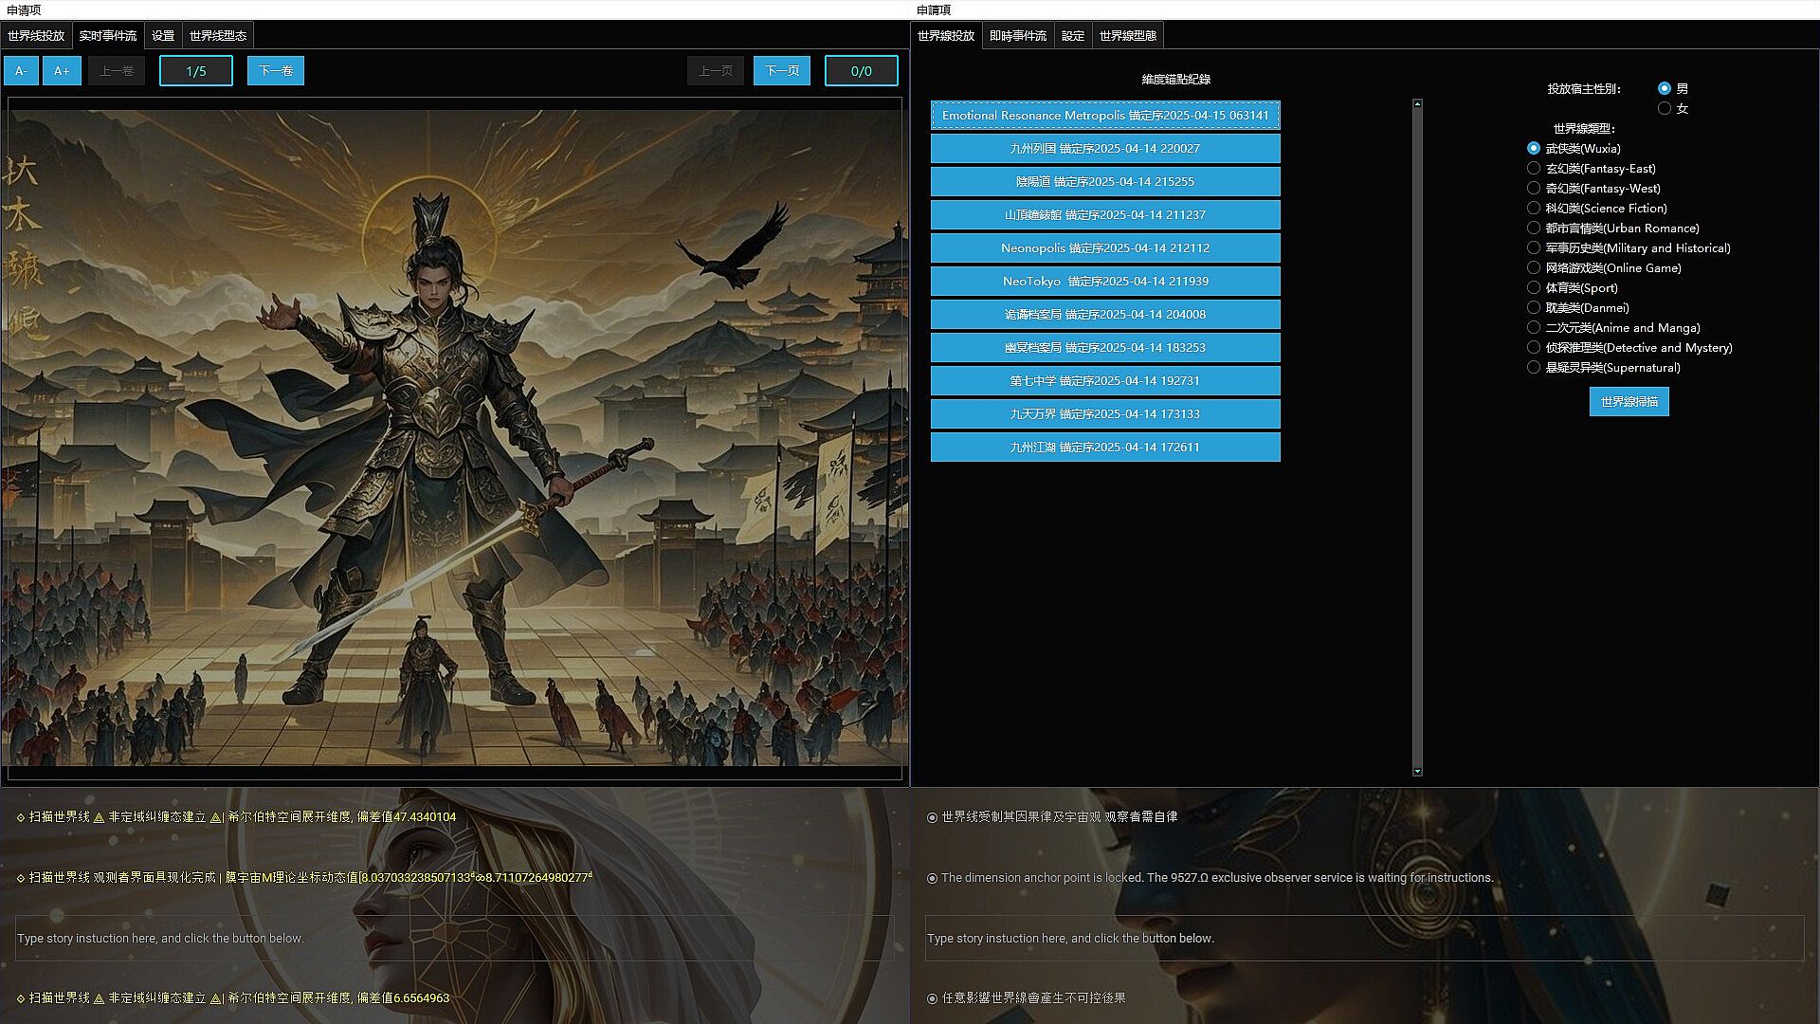Switch to left 实时事件流 tab

tap(107, 36)
